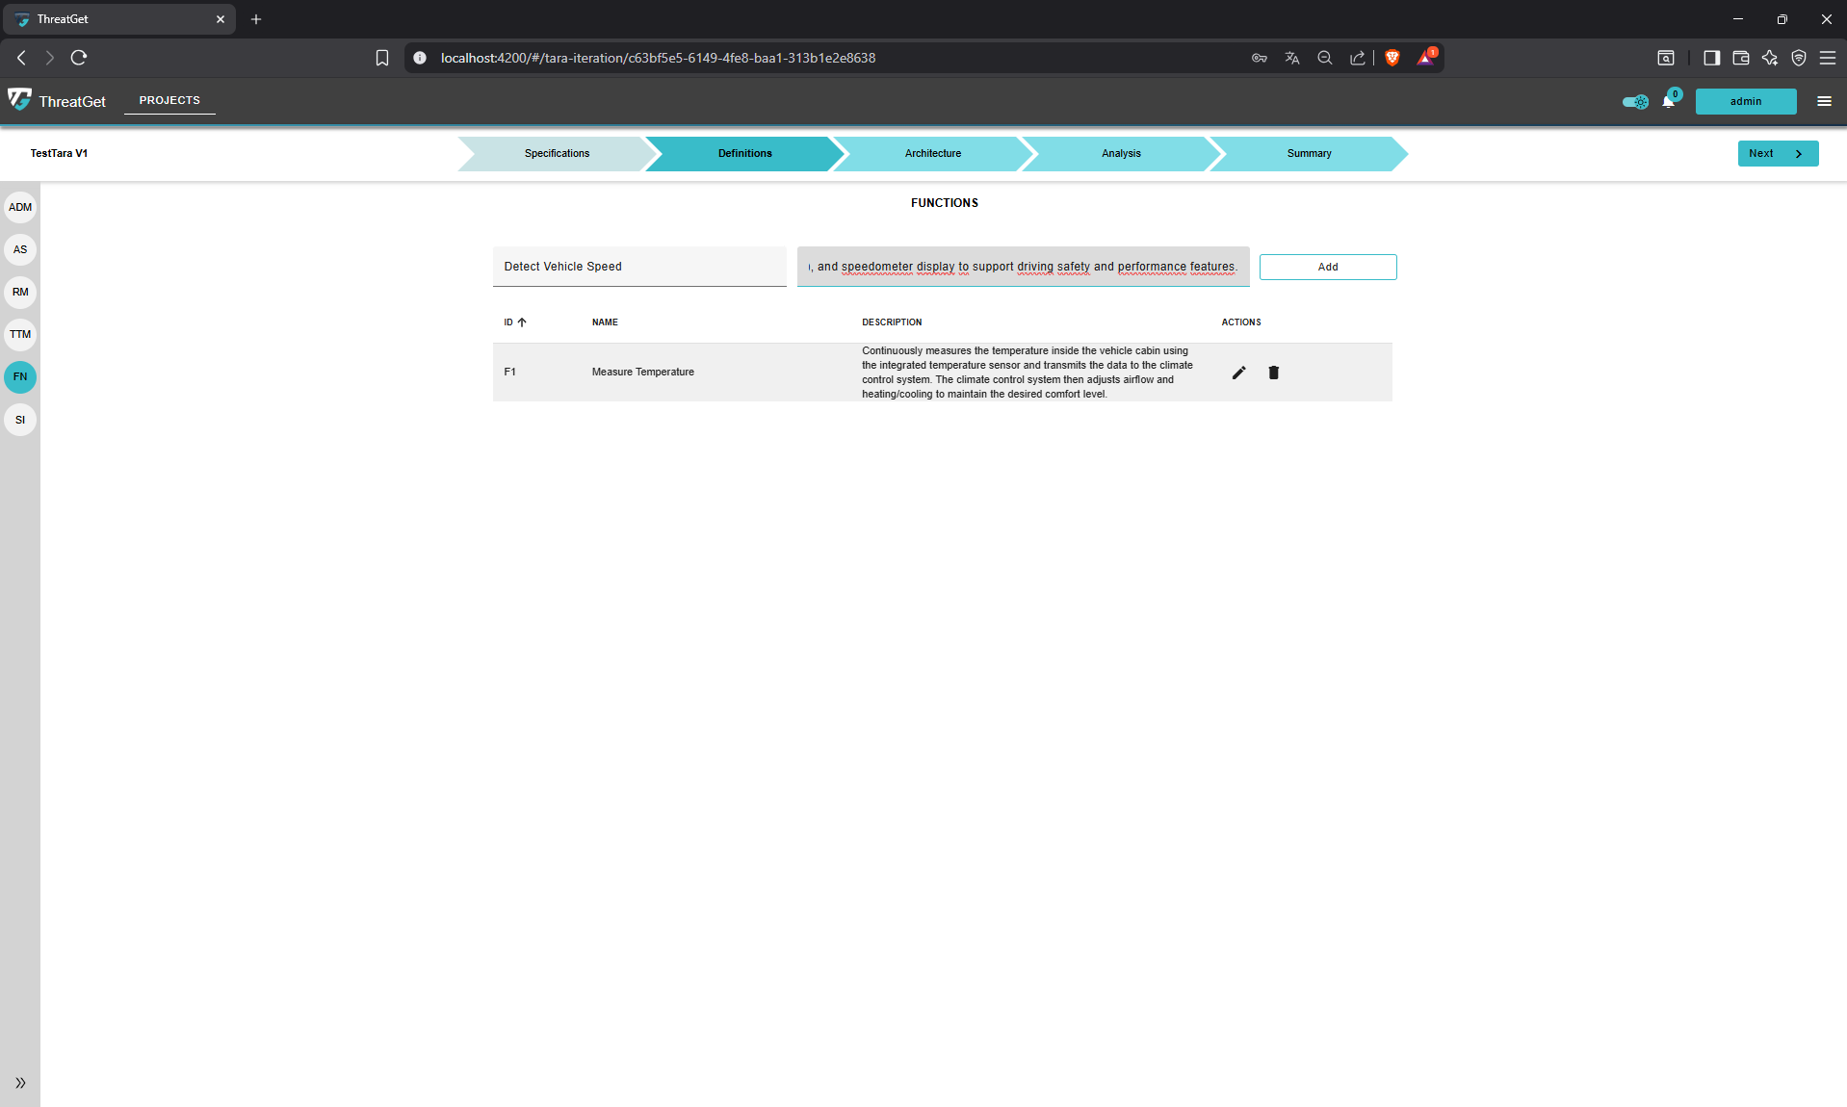
Task: Delete the F1 function row
Action: click(x=1273, y=373)
